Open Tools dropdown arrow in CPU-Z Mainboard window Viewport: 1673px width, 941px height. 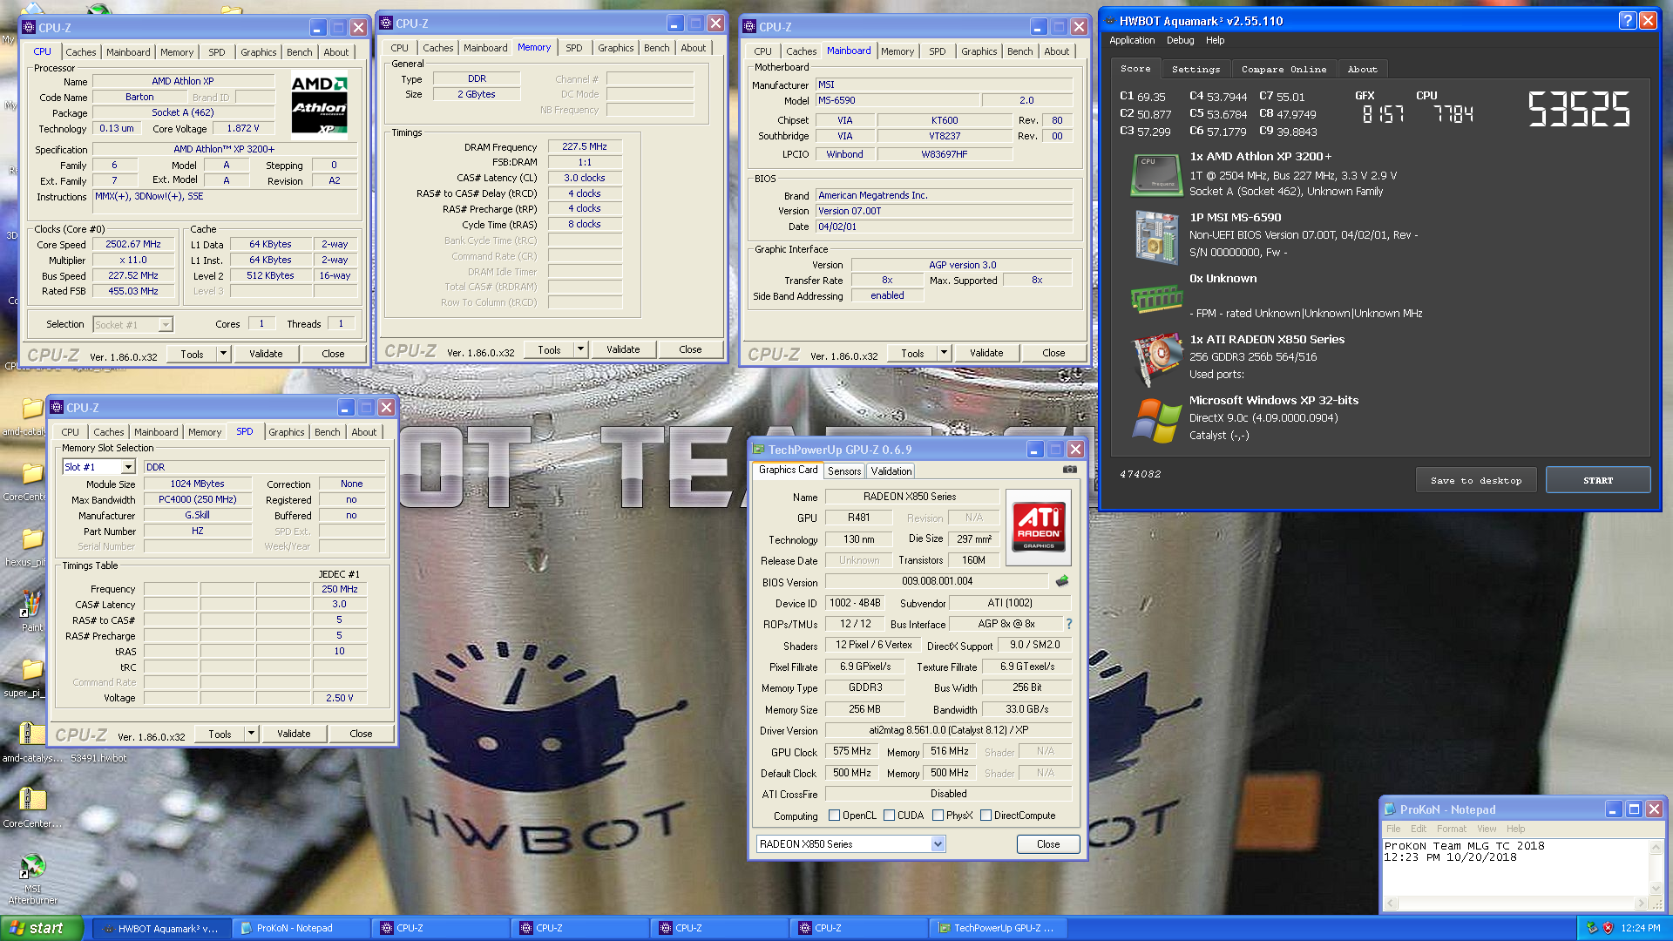[x=944, y=353]
